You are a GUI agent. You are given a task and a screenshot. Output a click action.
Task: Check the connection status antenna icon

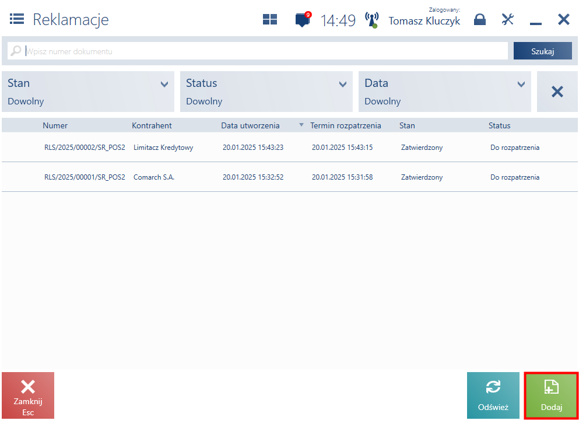(372, 20)
